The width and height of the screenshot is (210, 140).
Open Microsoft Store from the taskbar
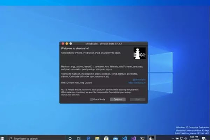click(x=106, y=138)
